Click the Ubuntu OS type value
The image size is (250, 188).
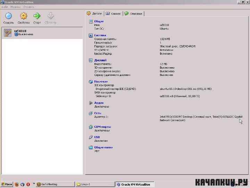(164, 29)
